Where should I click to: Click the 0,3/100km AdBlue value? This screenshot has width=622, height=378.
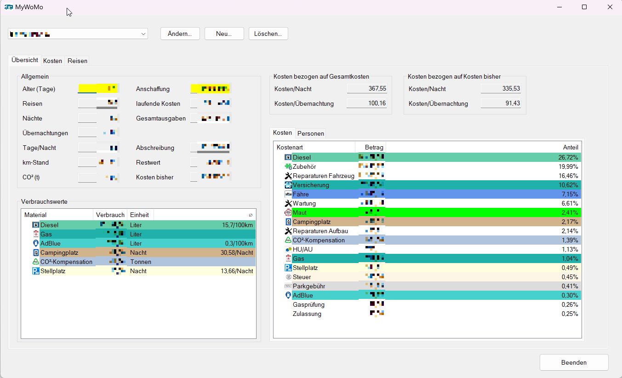(239, 243)
